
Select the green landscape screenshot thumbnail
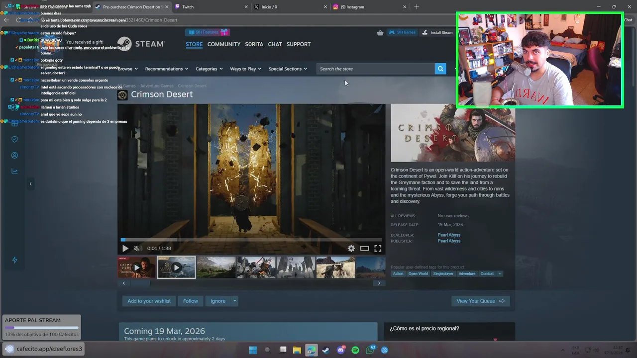point(216,268)
